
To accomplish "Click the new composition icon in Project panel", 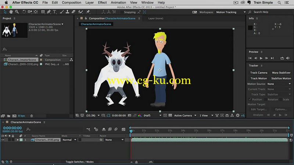I will 14,116.
